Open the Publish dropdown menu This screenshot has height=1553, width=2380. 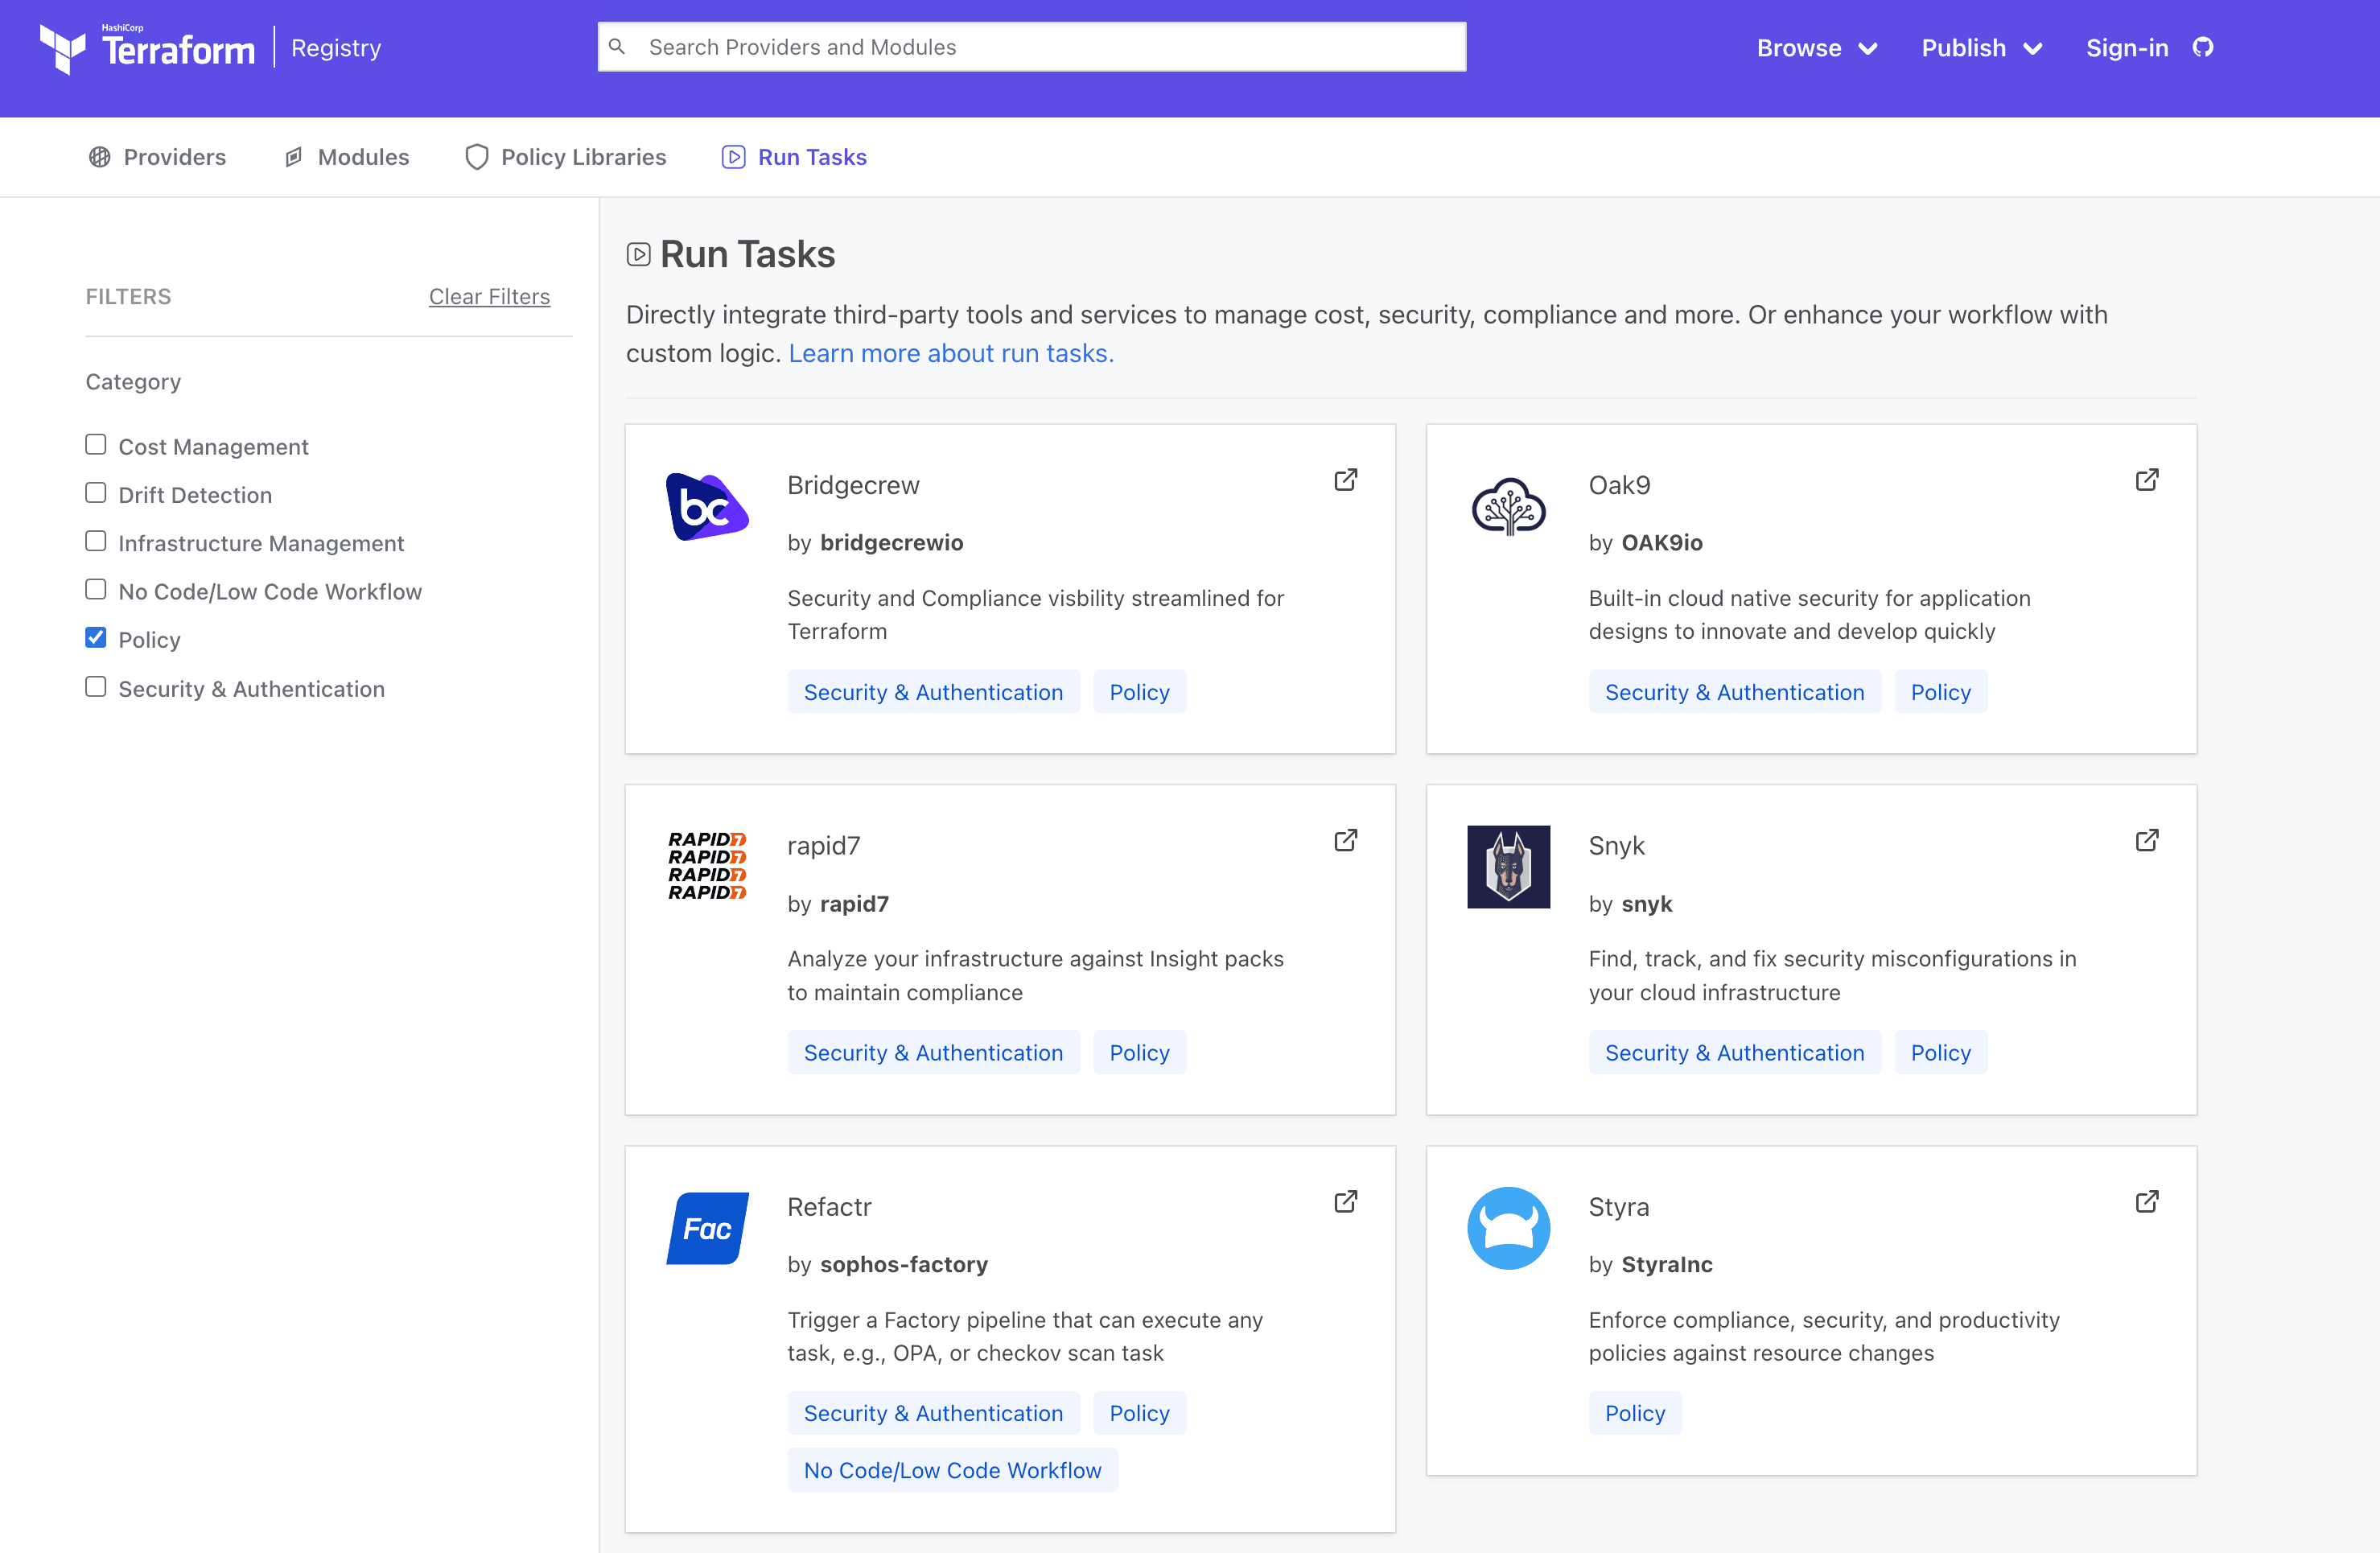coord(1981,47)
